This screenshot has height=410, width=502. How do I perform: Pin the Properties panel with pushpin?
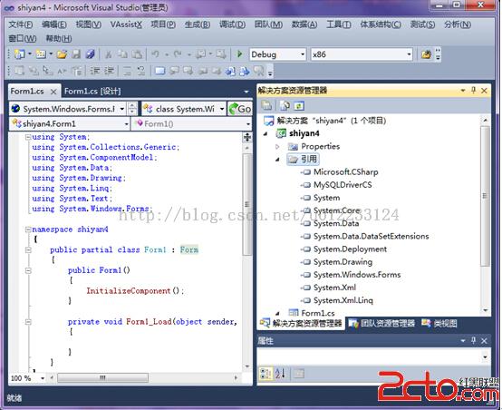474,340
